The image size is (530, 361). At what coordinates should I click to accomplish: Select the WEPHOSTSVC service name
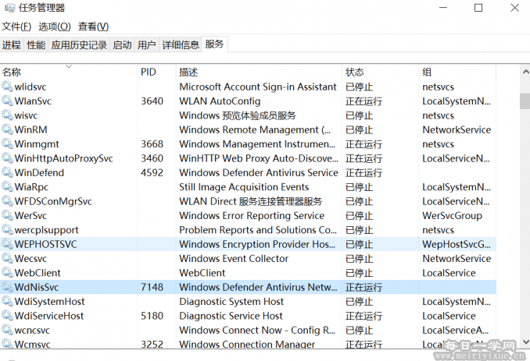click(x=45, y=244)
